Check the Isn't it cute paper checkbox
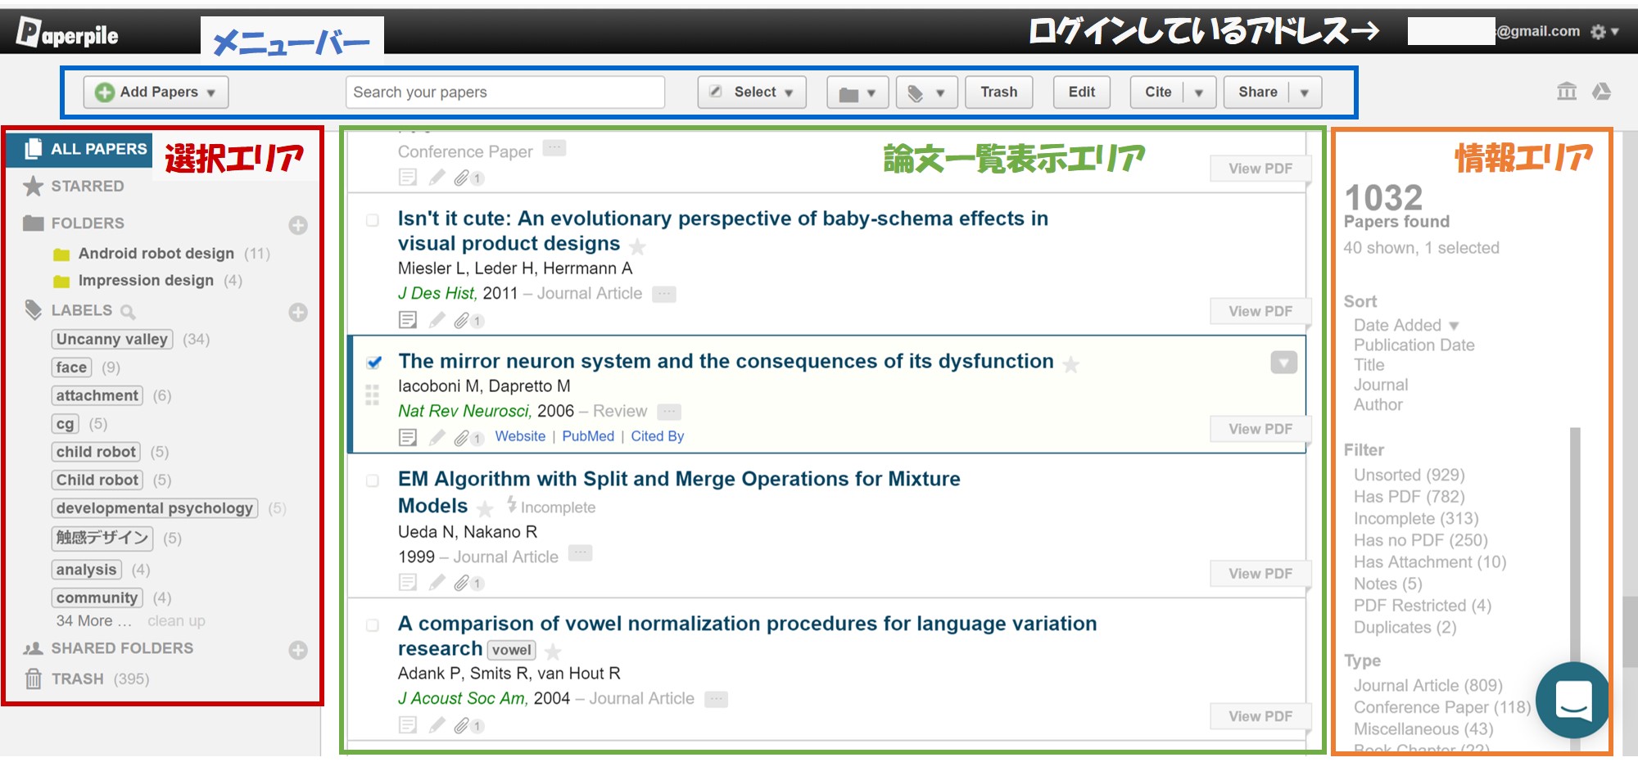 [373, 220]
